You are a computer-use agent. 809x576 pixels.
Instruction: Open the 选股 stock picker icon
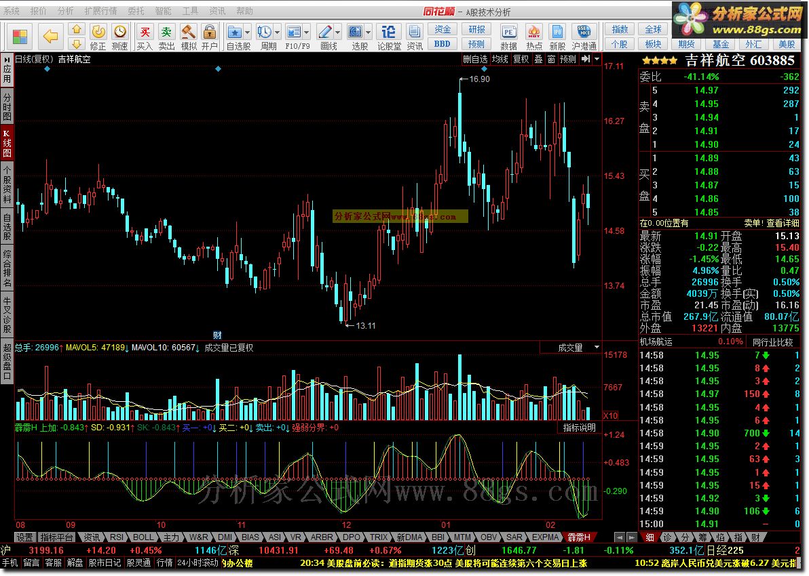pos(356,33)
